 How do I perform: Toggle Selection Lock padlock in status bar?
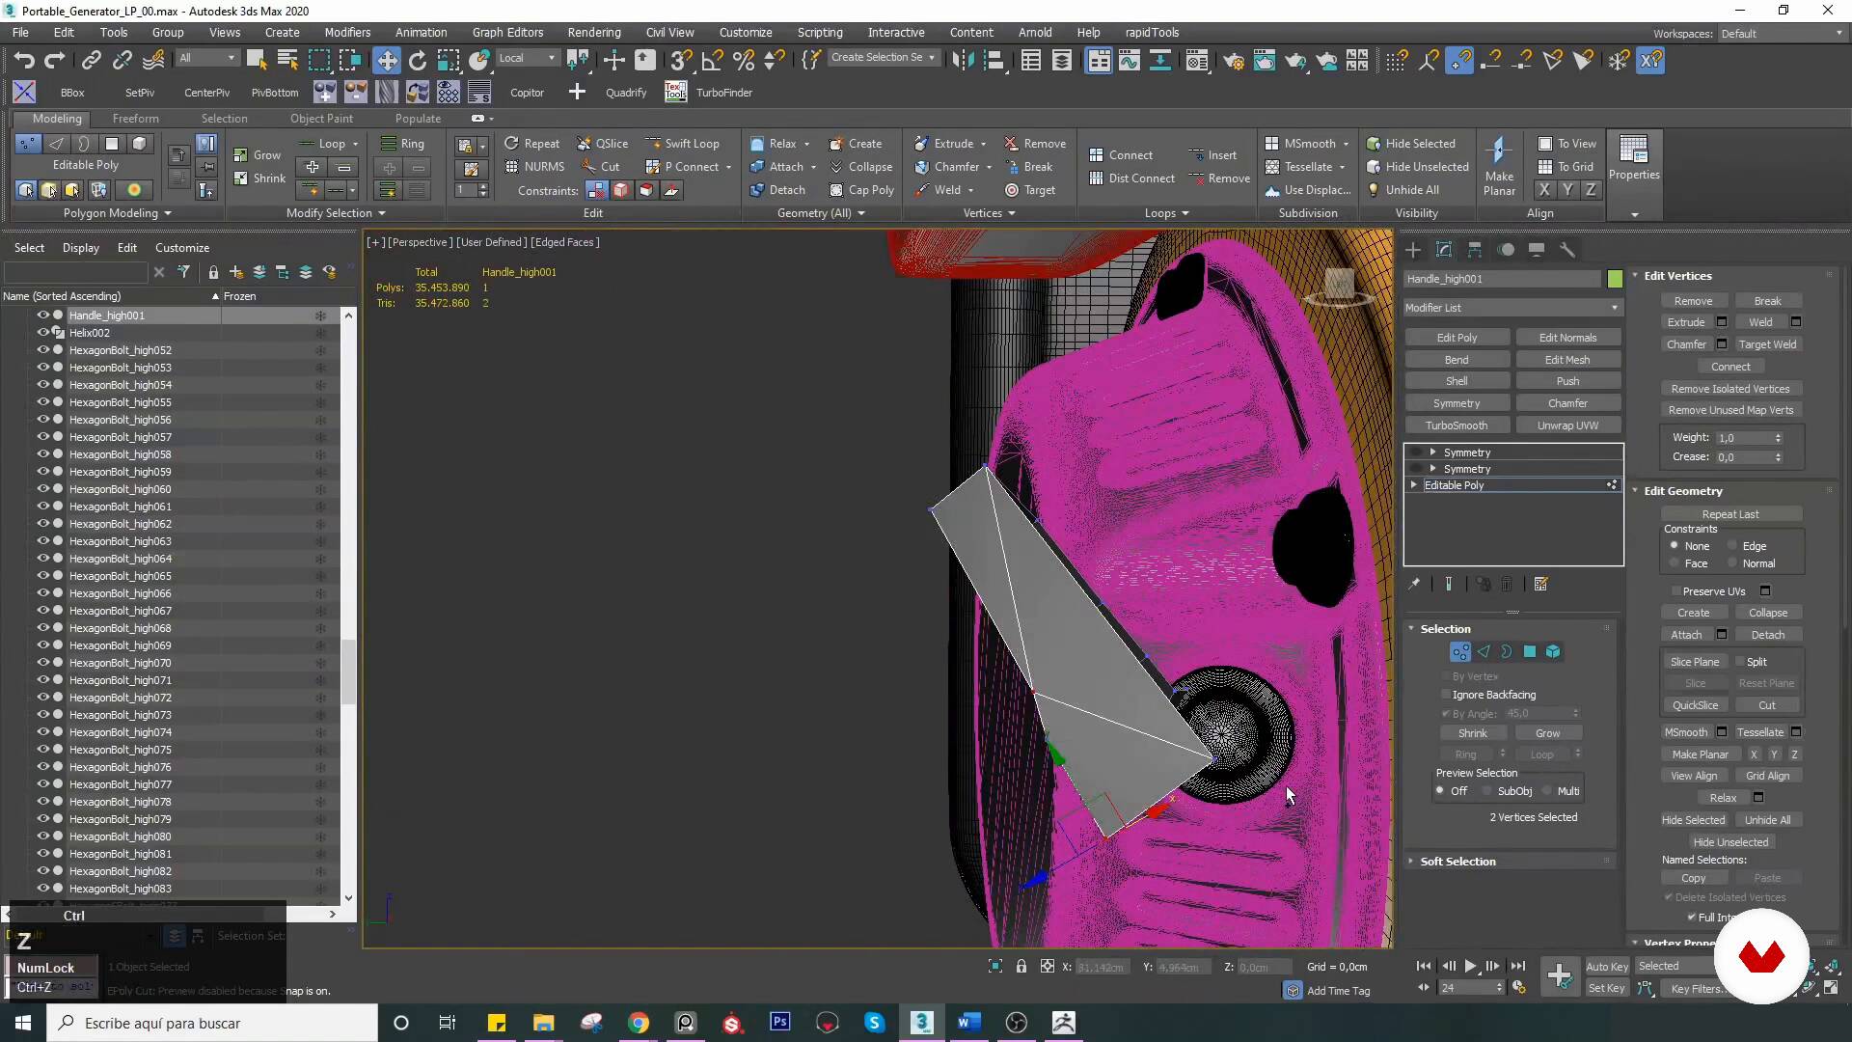[x=1021, y=967]
